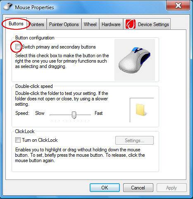
Task: Go to the Hardware tab
Action: pos(111,24)
